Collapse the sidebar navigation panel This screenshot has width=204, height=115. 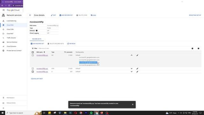click(4, 108)
